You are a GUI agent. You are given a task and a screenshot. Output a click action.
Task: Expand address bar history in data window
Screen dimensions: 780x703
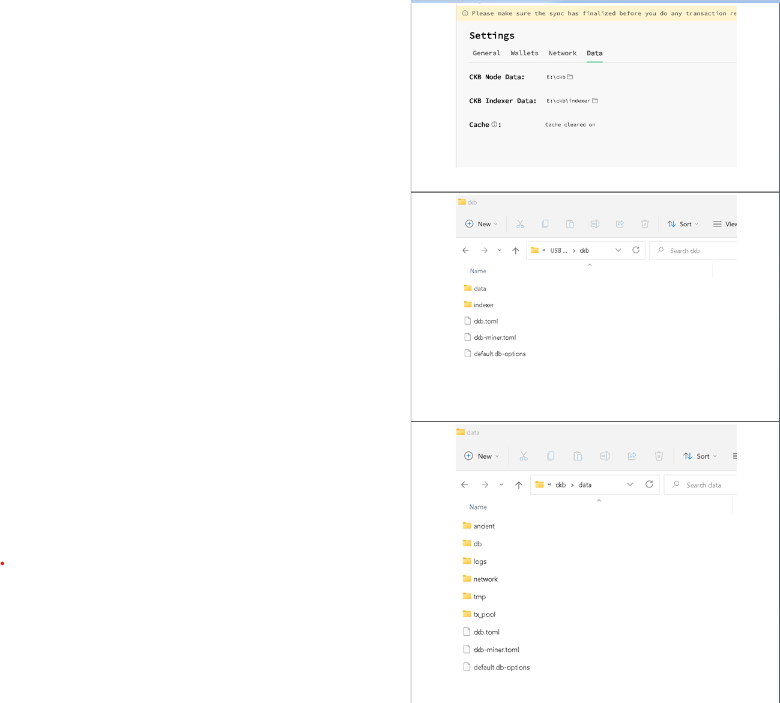pos(630,484)
